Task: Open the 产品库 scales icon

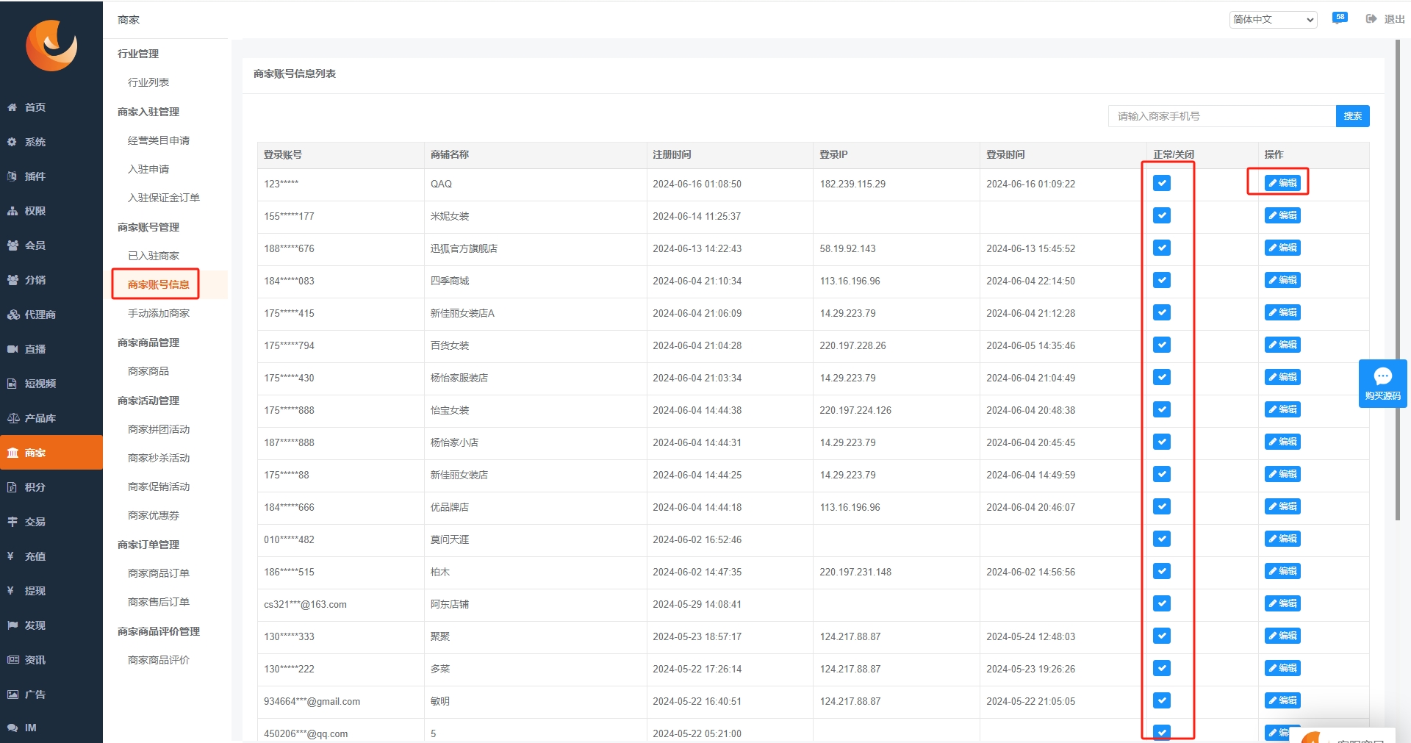Action: (12, 418)
